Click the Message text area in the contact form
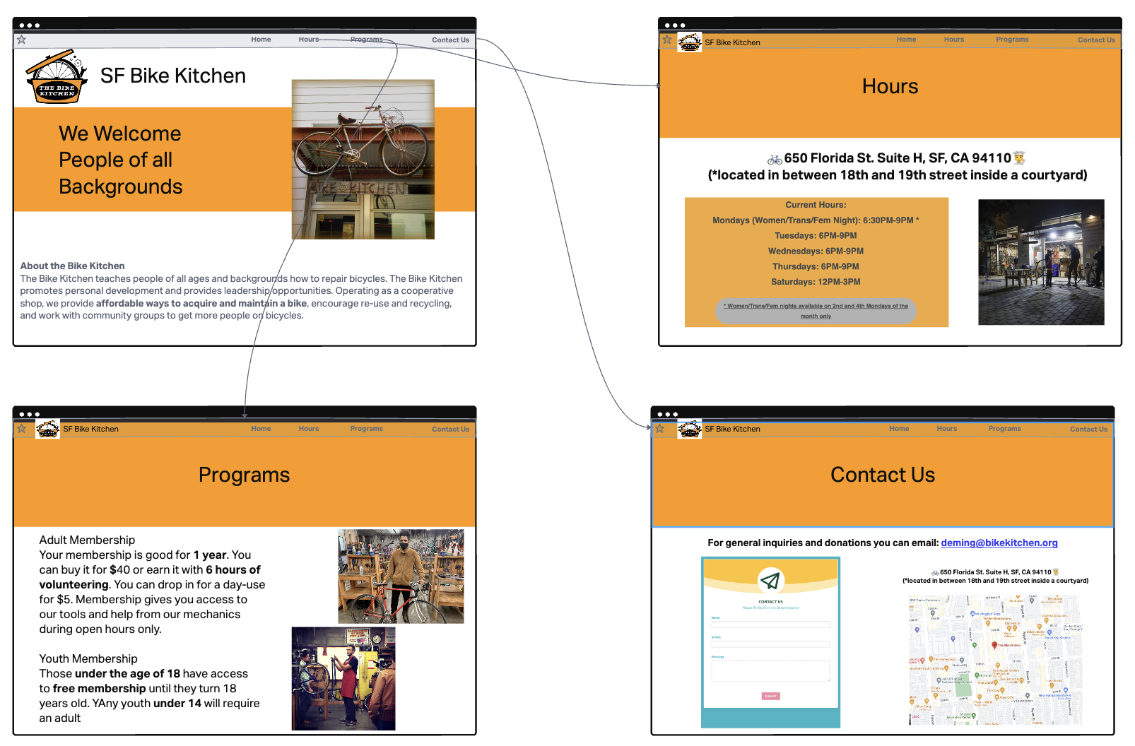This screenshot has width=1135, height=746. tap(770, 670)
